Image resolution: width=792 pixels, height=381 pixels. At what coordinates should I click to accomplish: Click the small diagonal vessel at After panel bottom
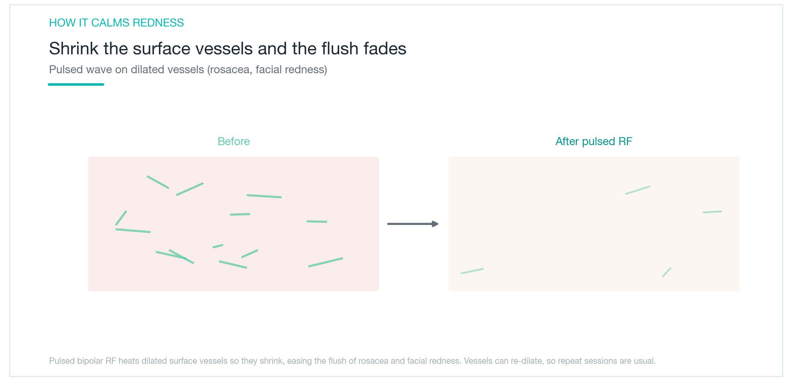(x=667, y=272)
